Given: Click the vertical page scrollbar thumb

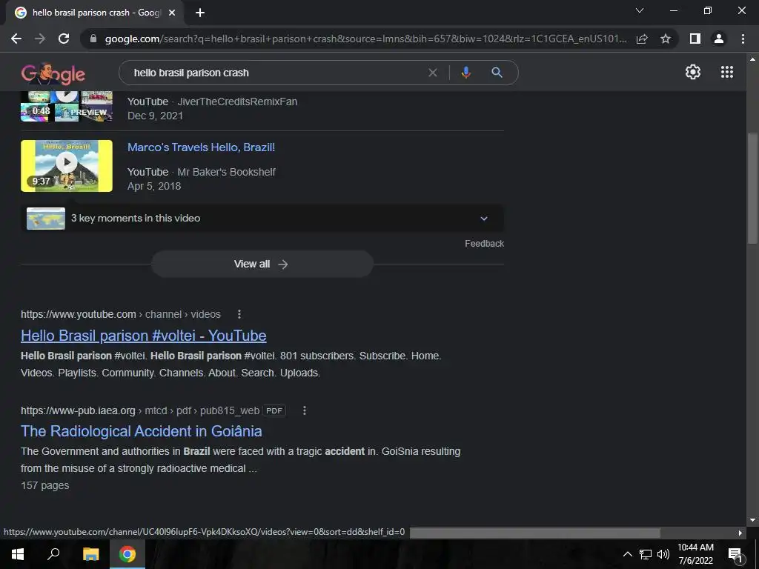Looking at the screenshot, I should point(752,189).
